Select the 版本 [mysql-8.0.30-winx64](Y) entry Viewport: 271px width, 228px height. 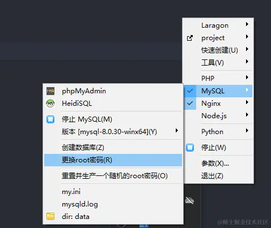click(x=113, y=132)
